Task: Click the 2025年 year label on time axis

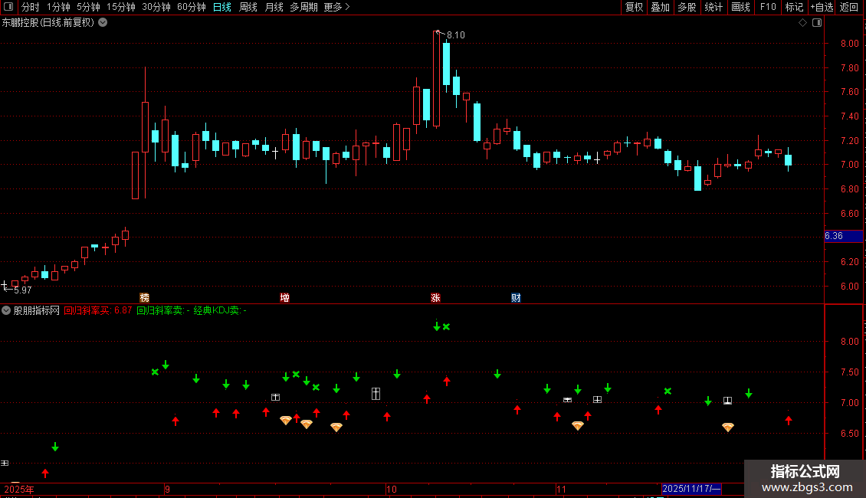Action: pos(19,489)
